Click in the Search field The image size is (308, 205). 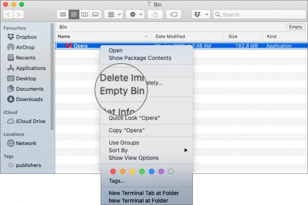260,15
